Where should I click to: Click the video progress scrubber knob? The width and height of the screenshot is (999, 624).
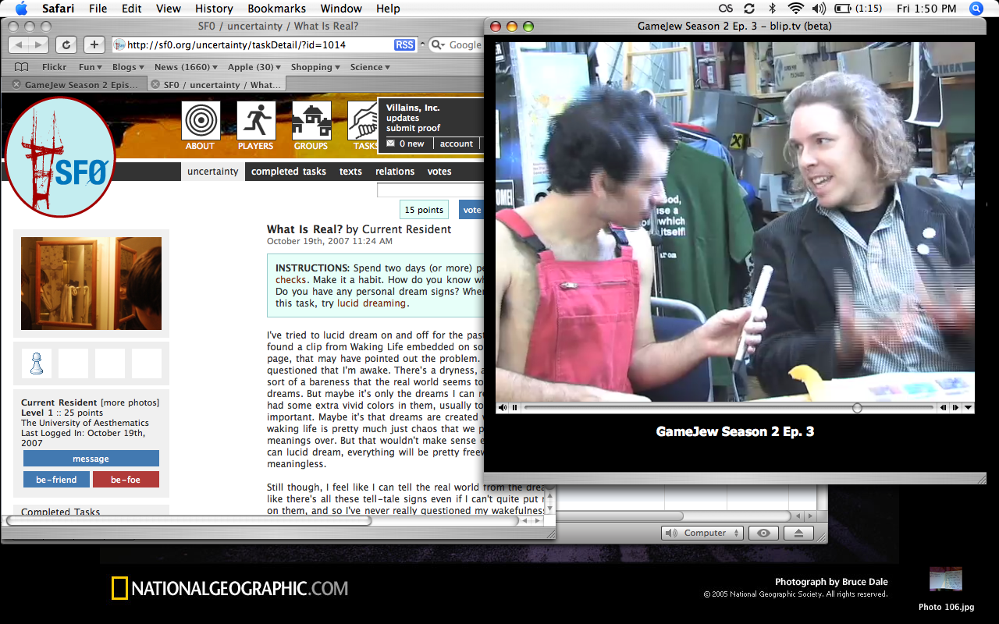(x=857, y=407)
